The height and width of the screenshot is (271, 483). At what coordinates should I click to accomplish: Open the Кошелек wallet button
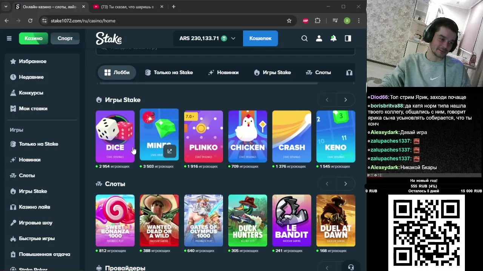click(260, 38)
